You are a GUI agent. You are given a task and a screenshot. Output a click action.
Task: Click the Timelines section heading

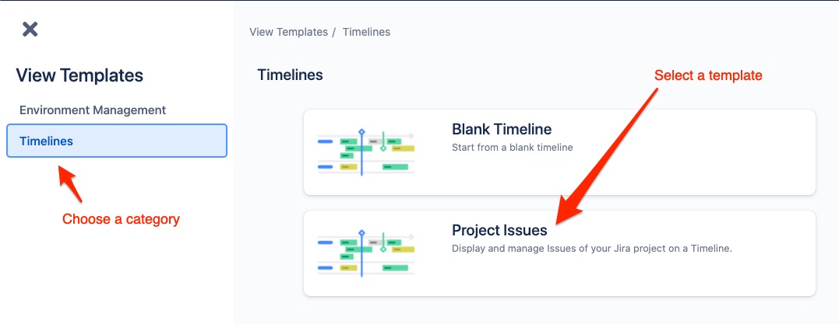(290, 75)
